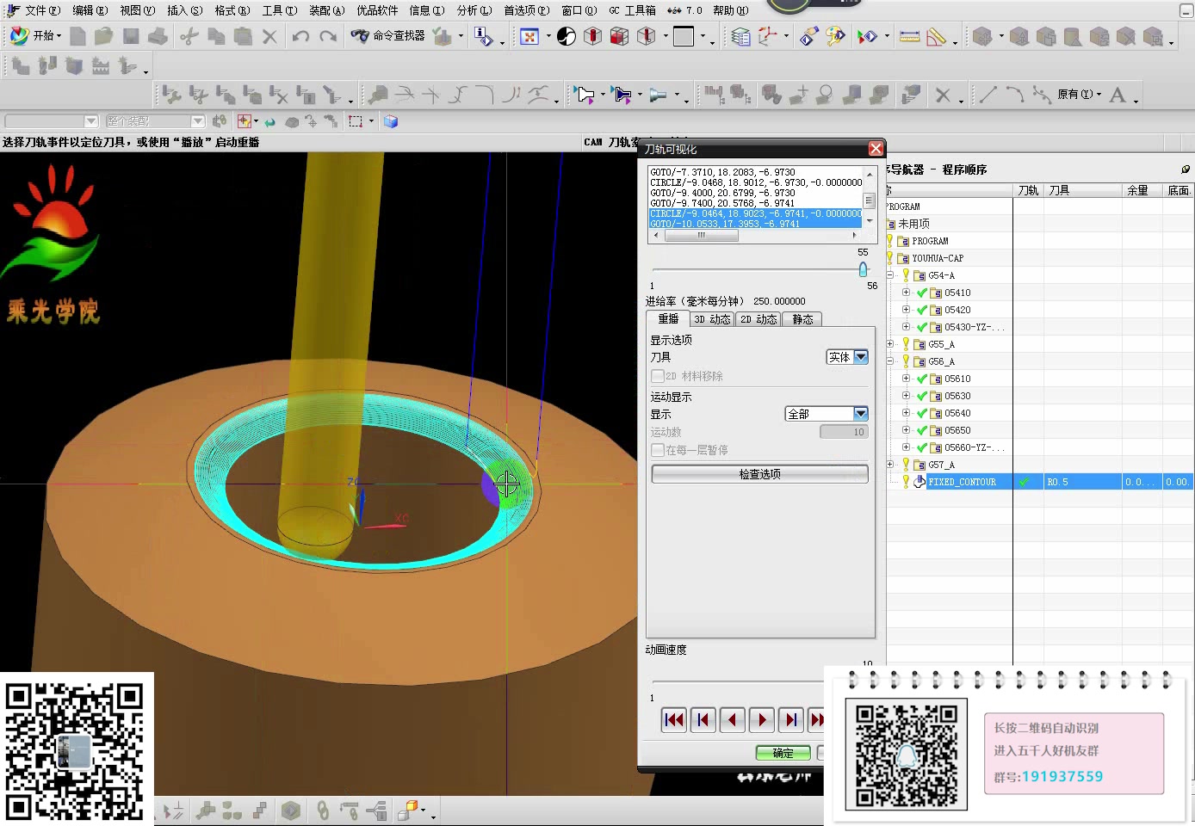Viewport: 1195px width, 826px height.
Task: Expand the G55_A program group
Action: 890,344
